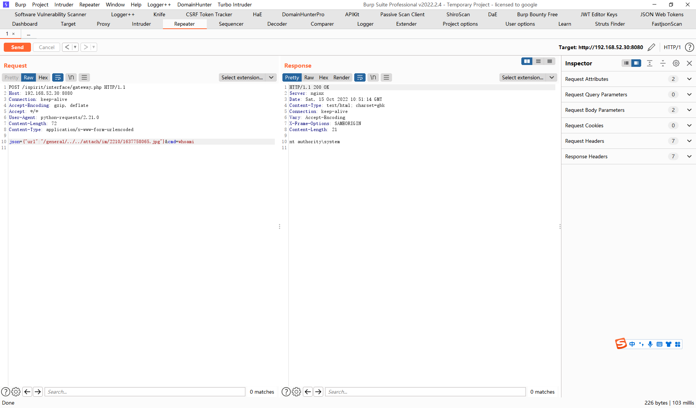Screen dimensions: 696x408
Task: Open response search help icon
Action: [x=286, y=392]
